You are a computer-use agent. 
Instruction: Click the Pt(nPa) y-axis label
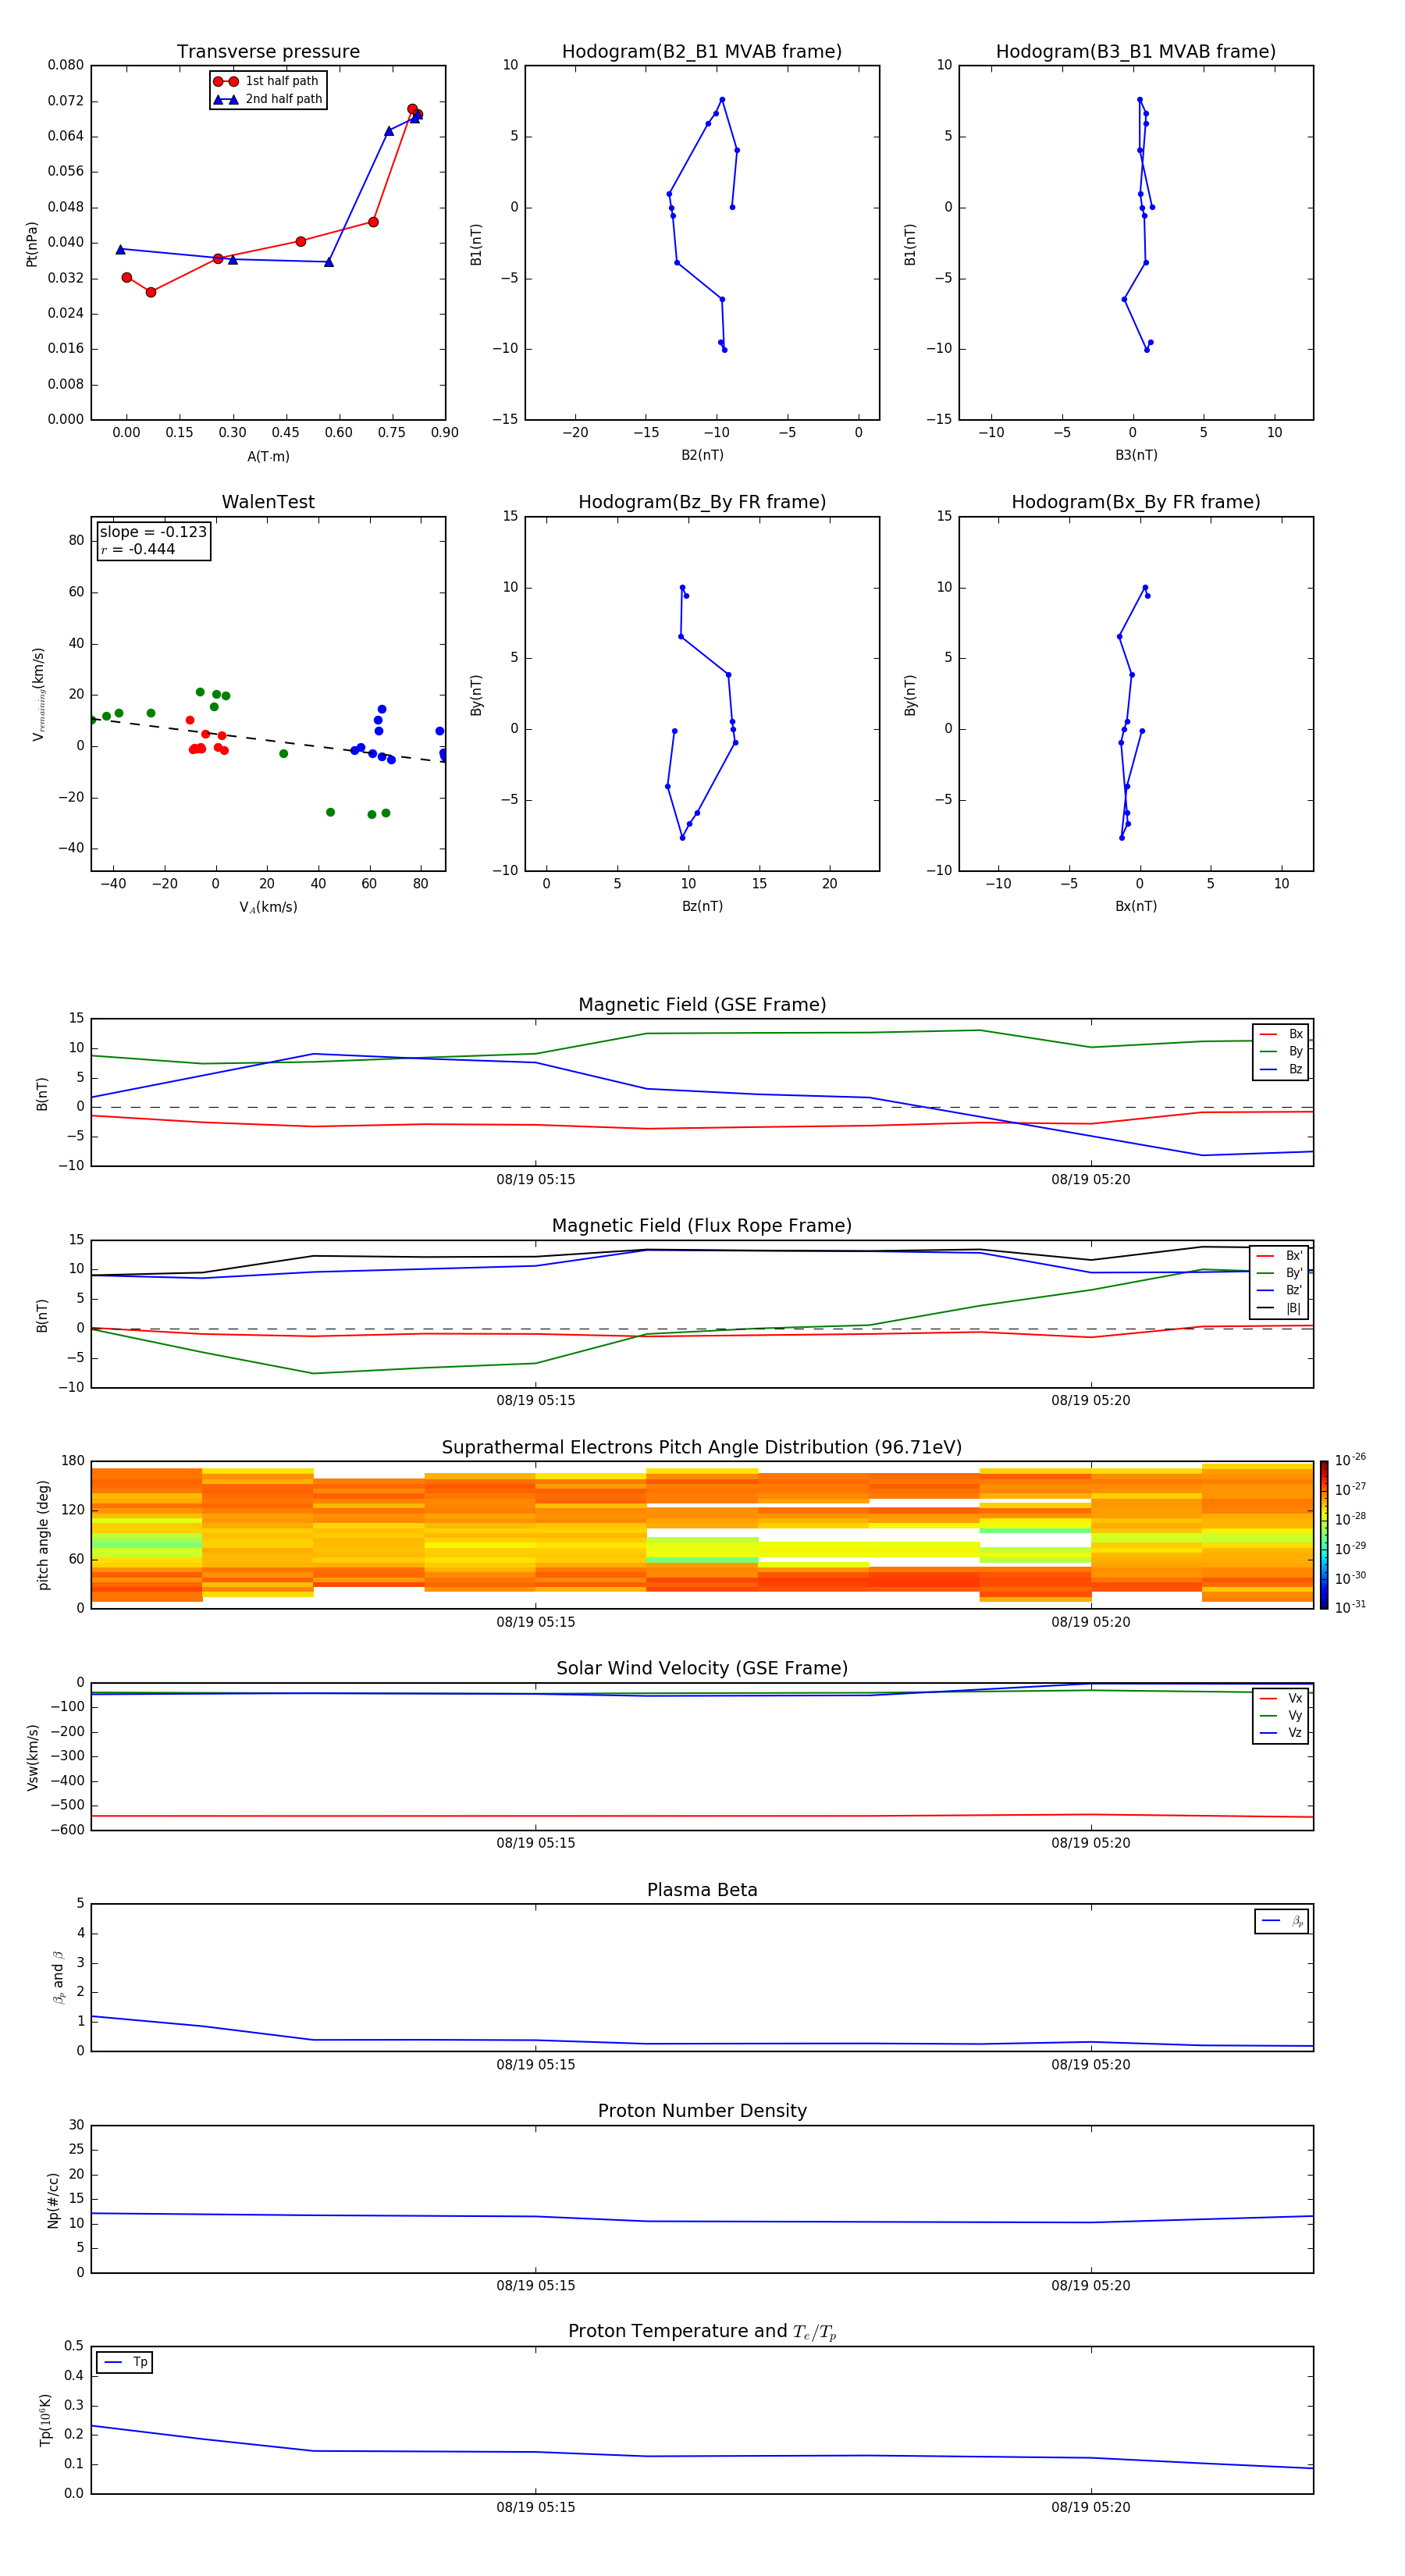[32, 243]
